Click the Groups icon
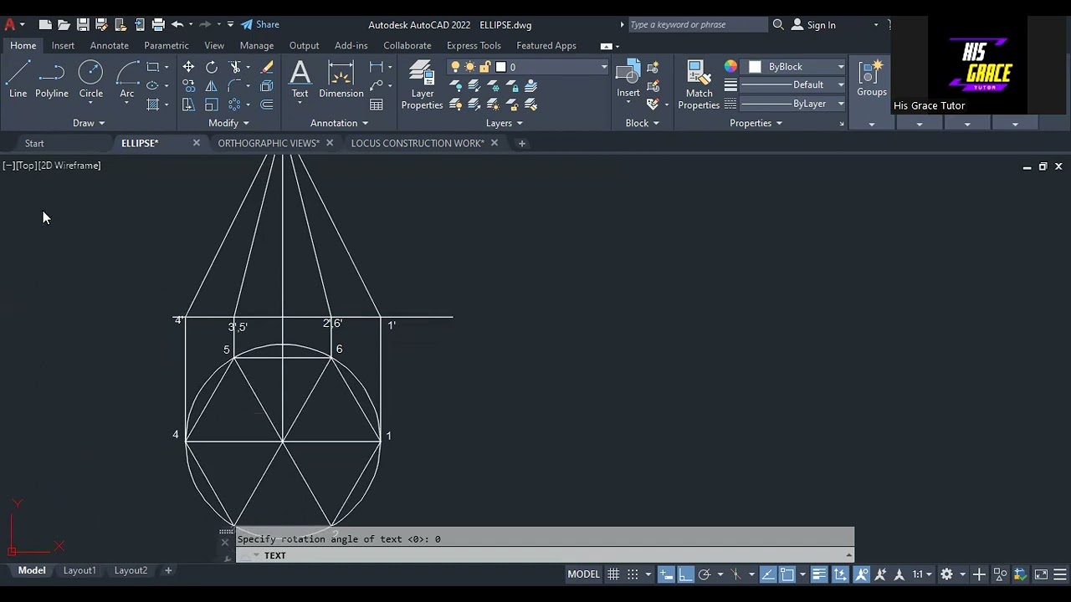This screenshot has height=602, width=1071. coord(871,79)
